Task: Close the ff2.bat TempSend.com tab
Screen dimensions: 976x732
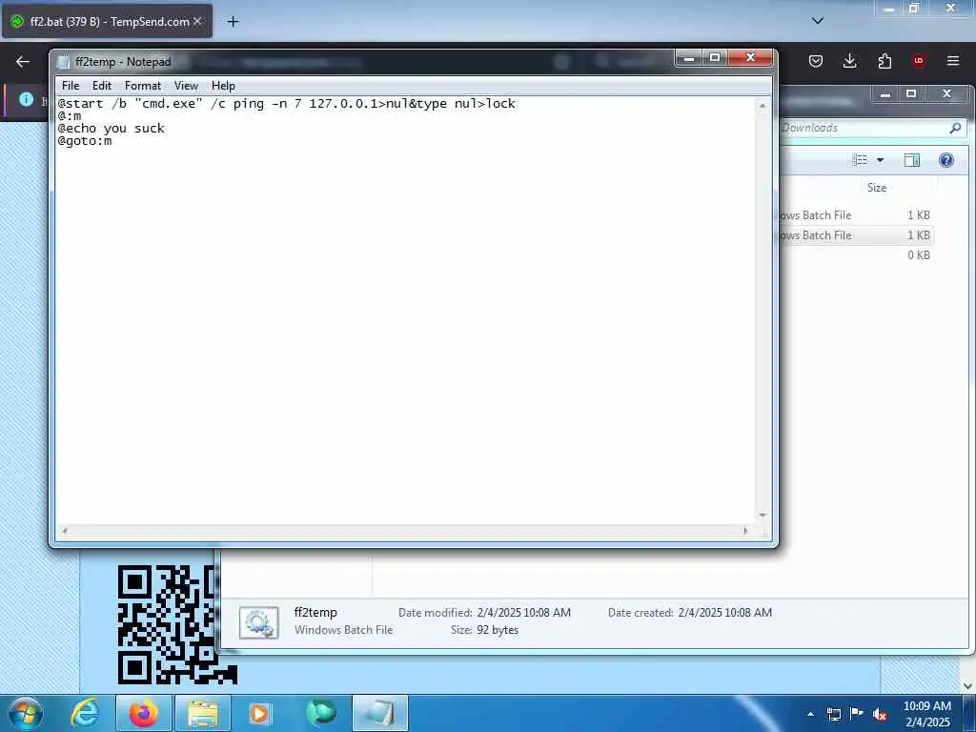Action: (197, 21)
